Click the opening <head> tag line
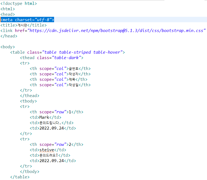This screenshot has height=180, width=207. pyautogui.click(x=8, y=14)
